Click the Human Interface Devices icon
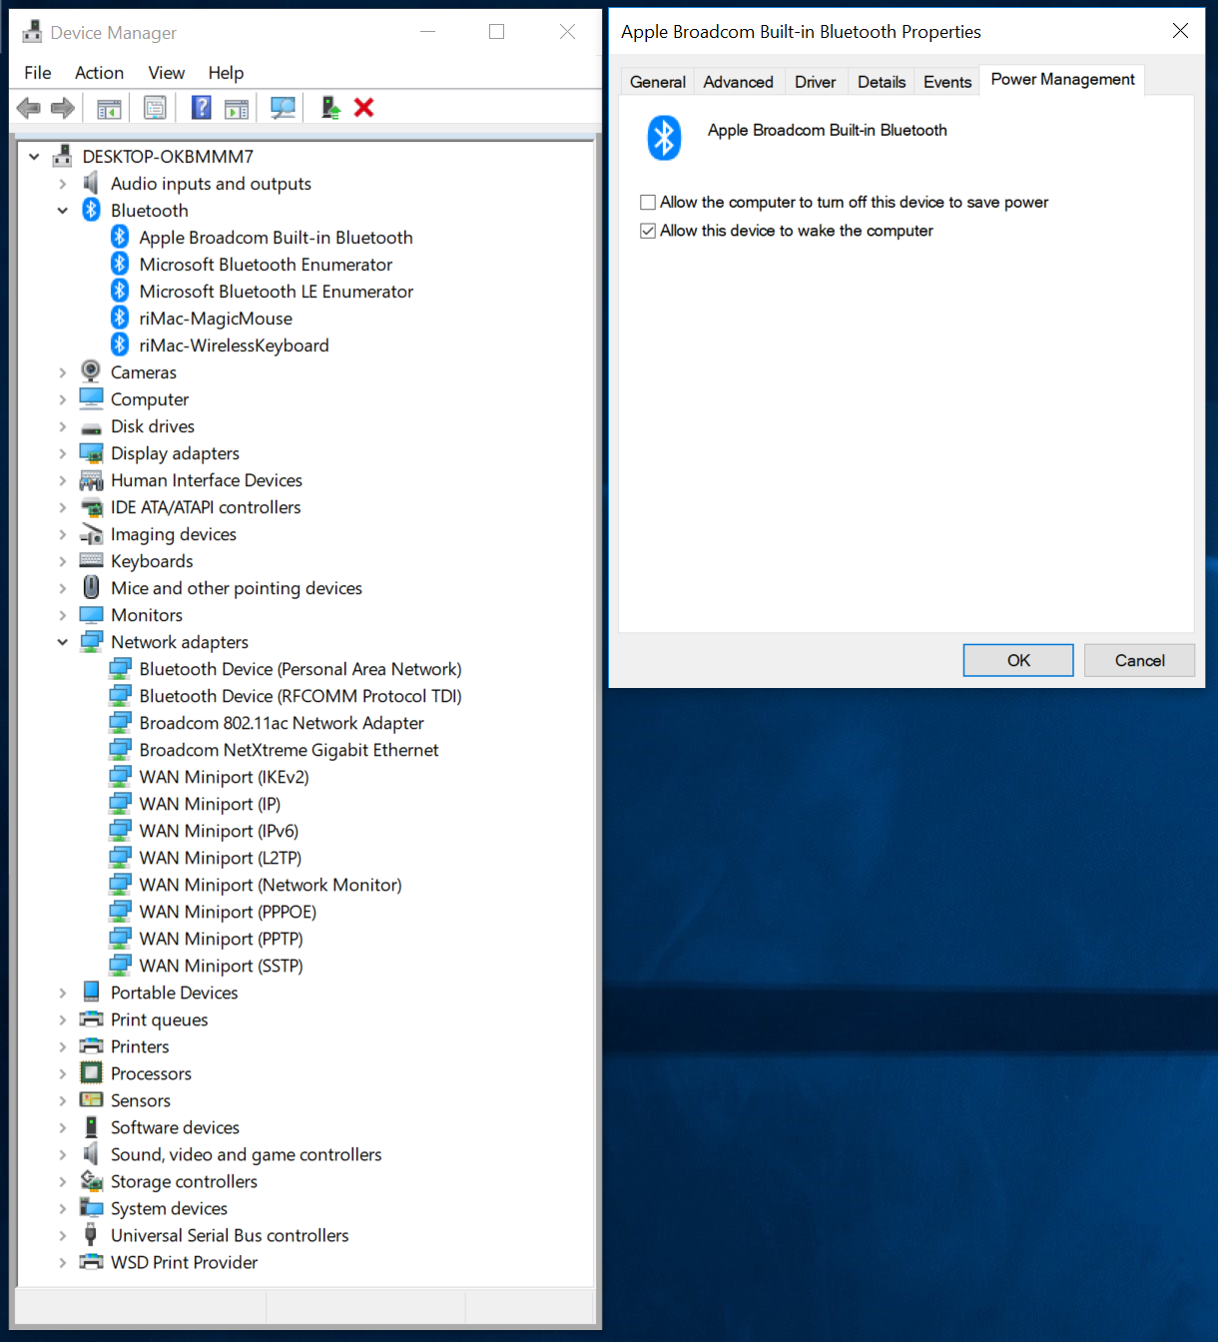This screenshot has width=1218, height=1342. point(91,479)
